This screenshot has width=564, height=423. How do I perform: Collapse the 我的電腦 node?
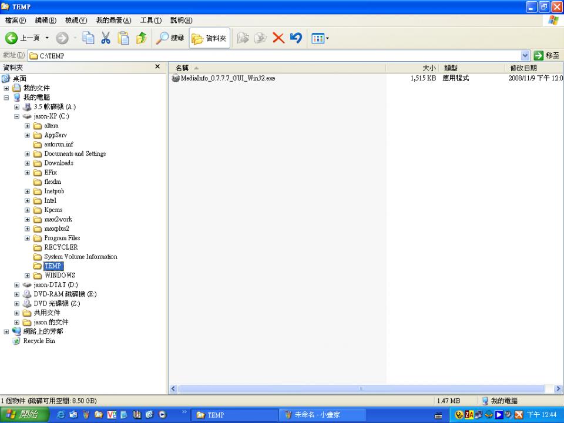tap(6, 98)
